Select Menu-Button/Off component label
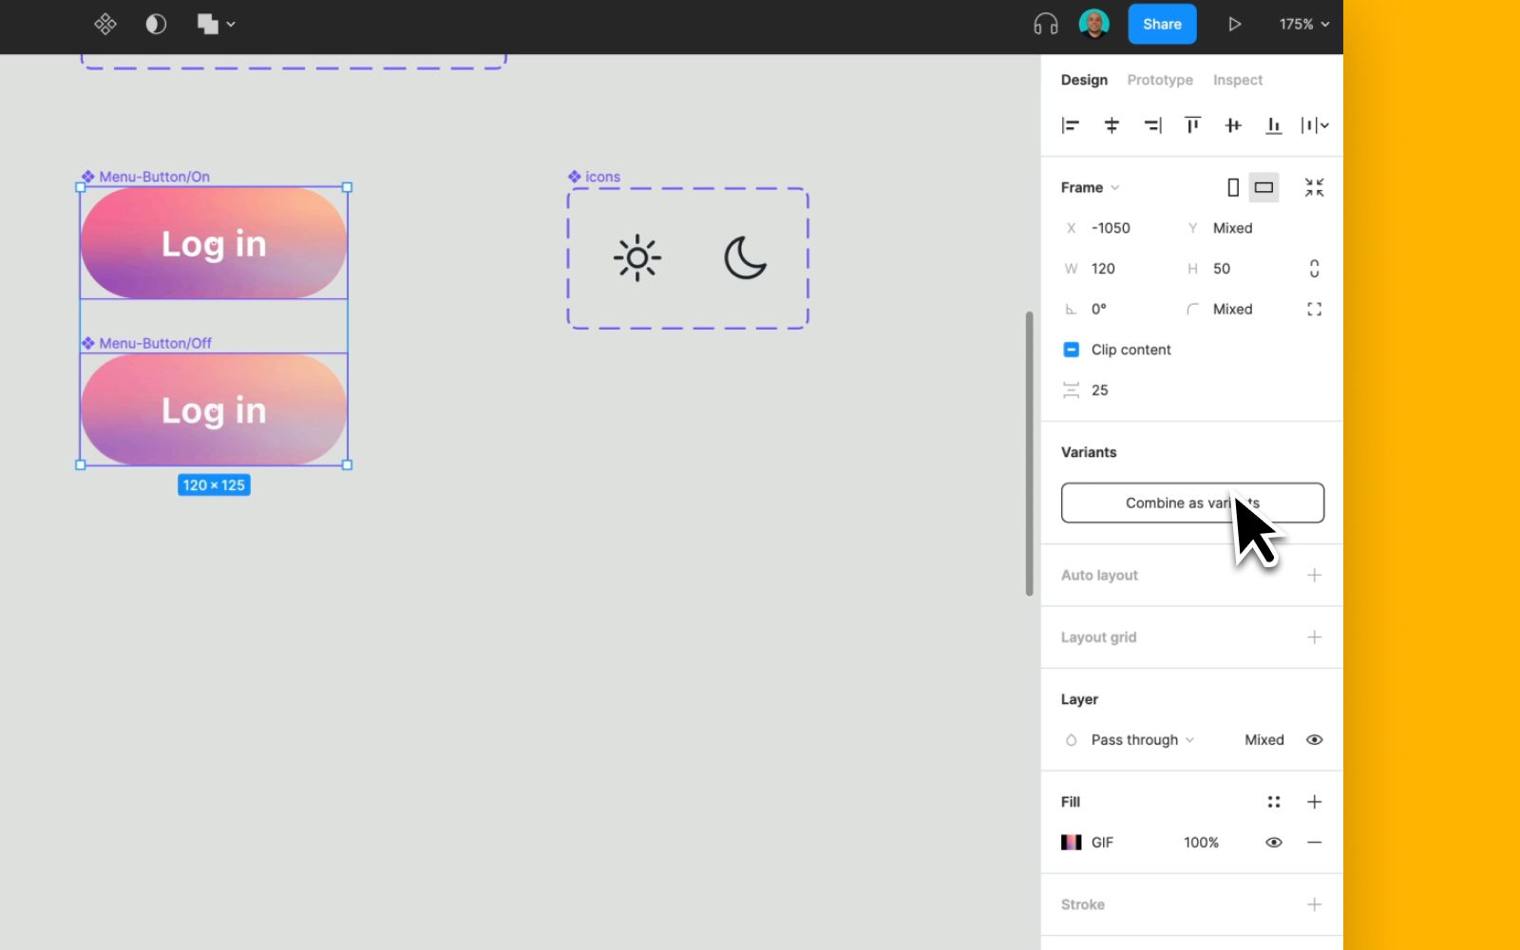Viewport: 1520px width, 950px height. (x=146, y=343)
